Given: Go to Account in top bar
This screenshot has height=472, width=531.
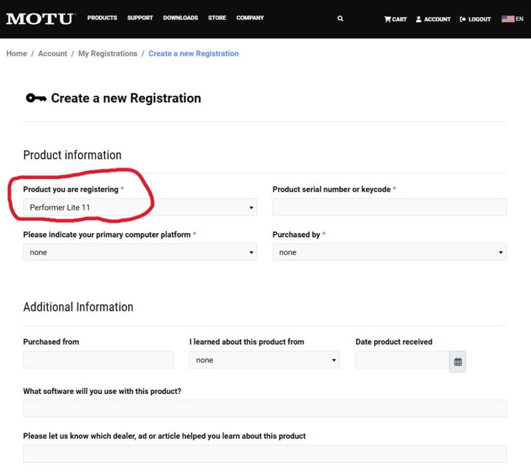Looking at the screenshot, I should [x=433, y=19].
